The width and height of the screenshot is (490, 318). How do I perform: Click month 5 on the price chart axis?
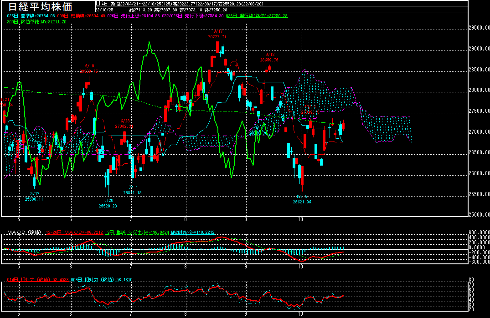coord(19,219)
